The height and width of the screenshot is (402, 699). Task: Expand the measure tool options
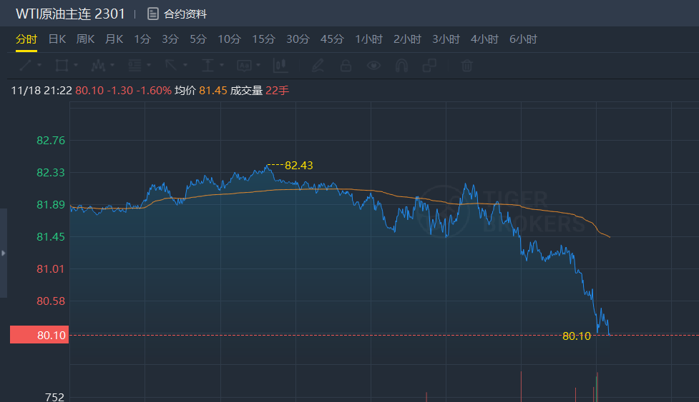[222, 66]
